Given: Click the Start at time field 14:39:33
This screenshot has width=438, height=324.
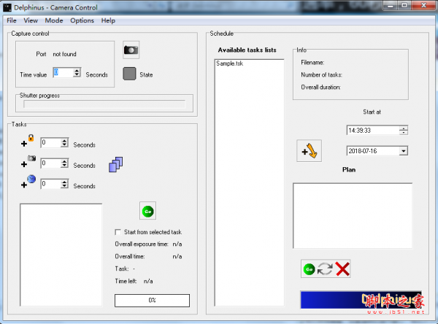Looking at the screenshot, I should [x=373, y=130].
